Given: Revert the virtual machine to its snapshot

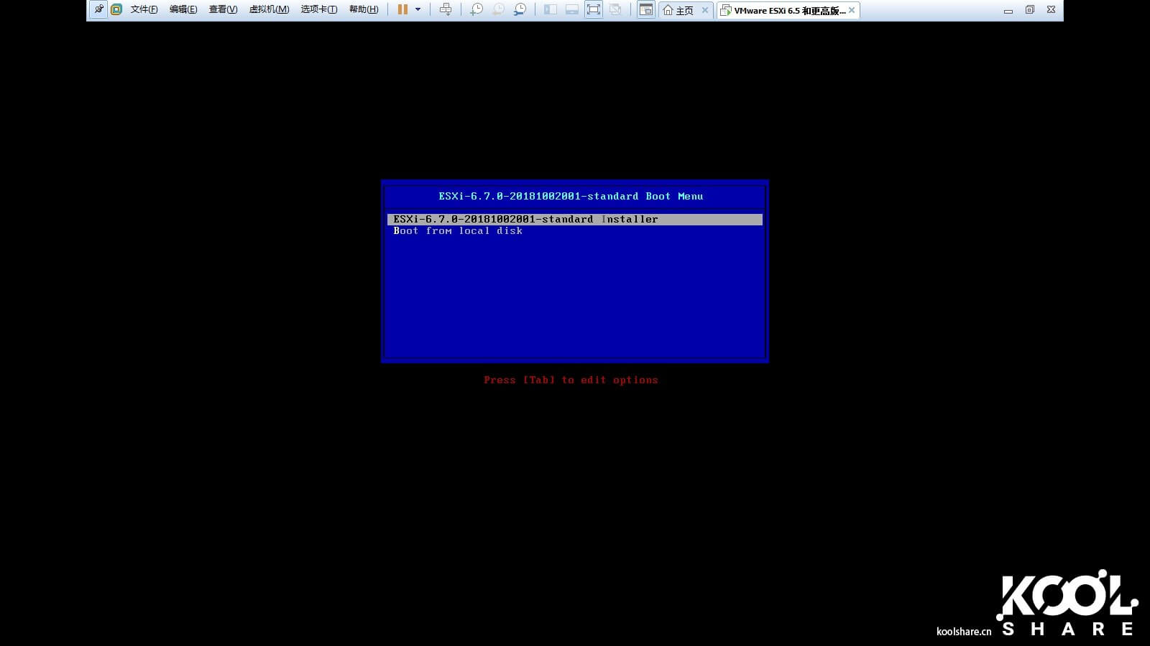Looking at the screenshot, I should pos(497,9).
